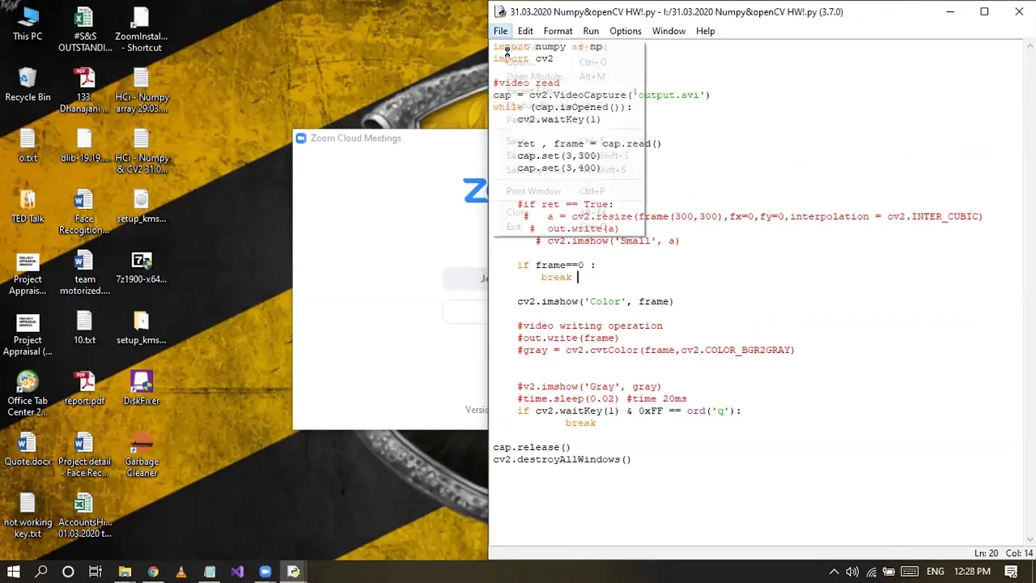
Task: Click the 'Ln: 20' status bar entry
Action: 986,553
